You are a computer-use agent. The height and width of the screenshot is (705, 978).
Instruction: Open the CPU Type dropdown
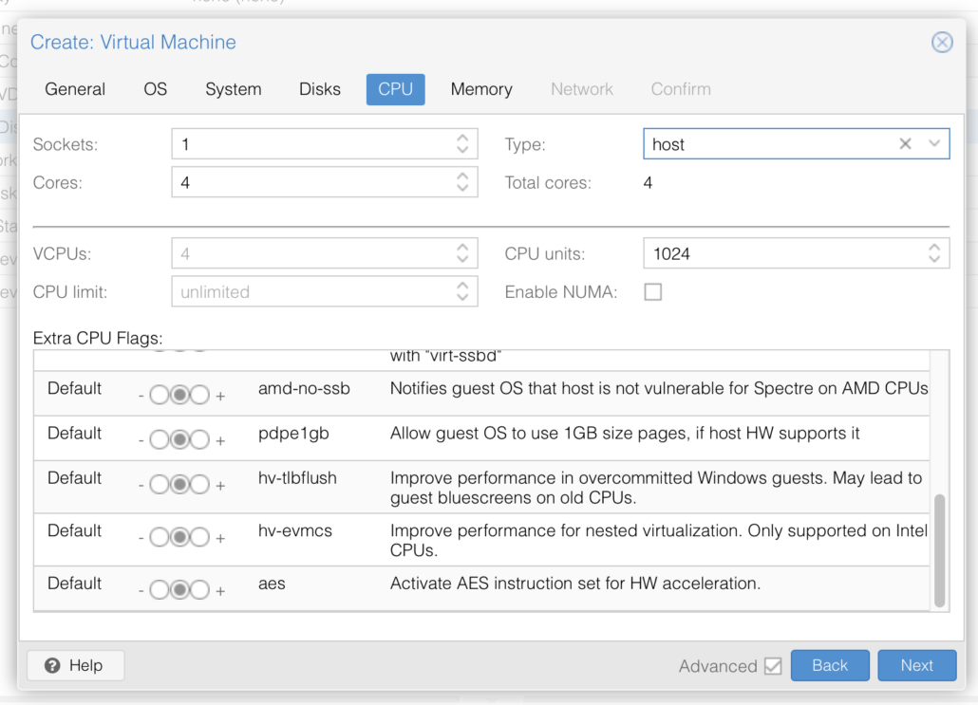934,144
